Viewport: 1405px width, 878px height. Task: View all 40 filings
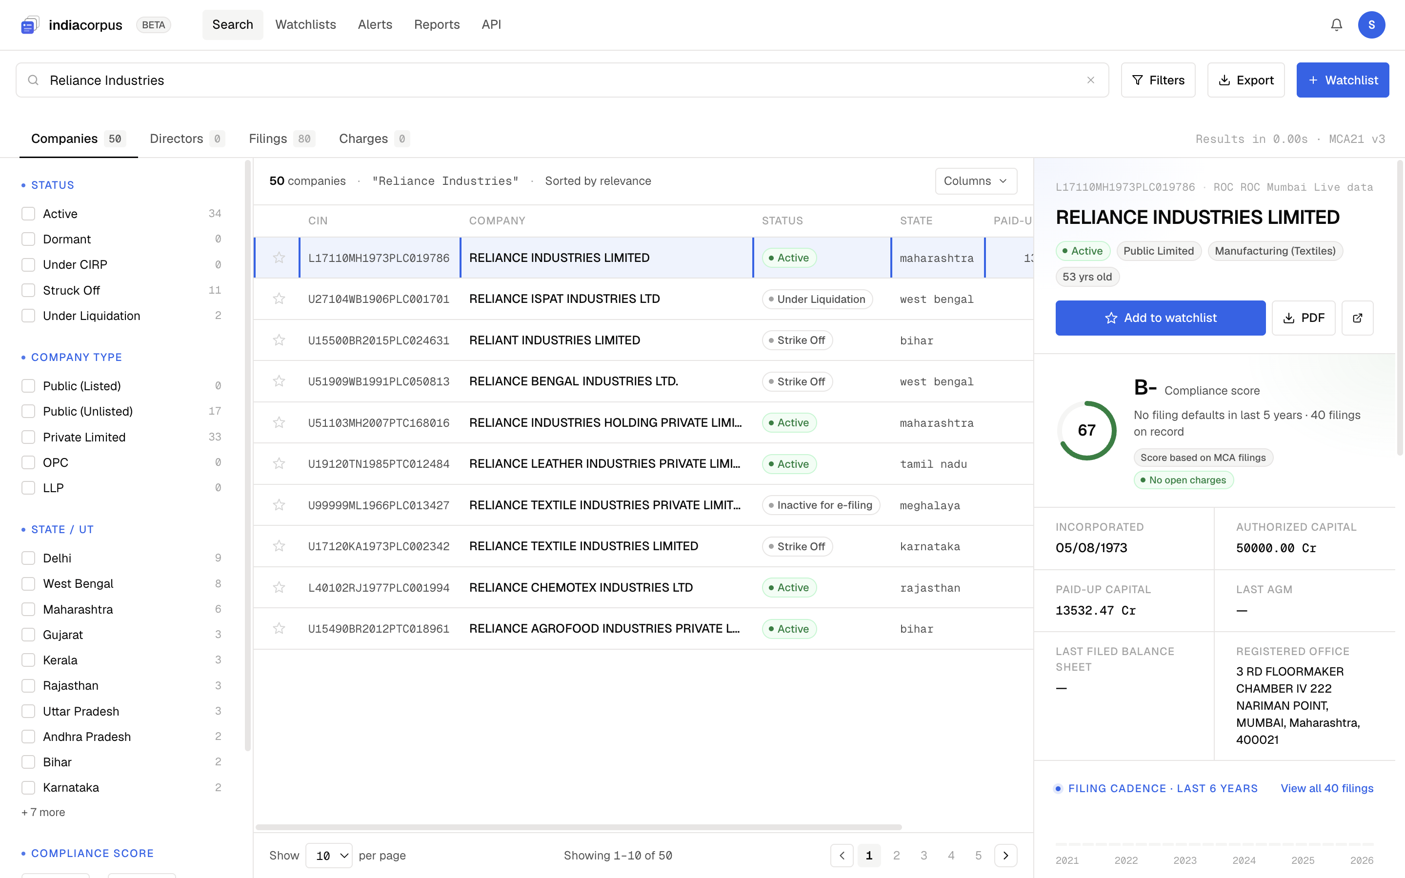click(x=1327, y=788)
